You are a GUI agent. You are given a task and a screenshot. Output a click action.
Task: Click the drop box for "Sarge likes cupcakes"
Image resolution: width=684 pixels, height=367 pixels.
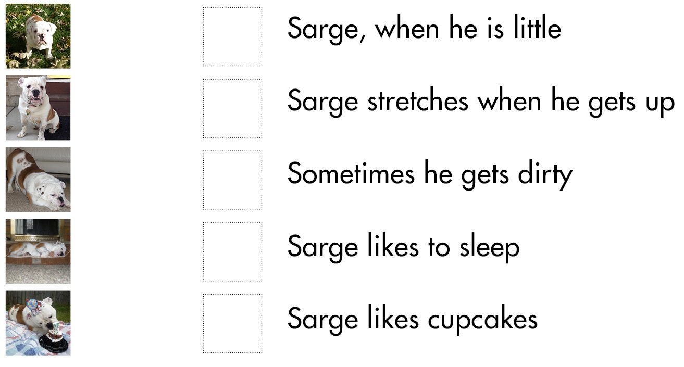[232, 323]
